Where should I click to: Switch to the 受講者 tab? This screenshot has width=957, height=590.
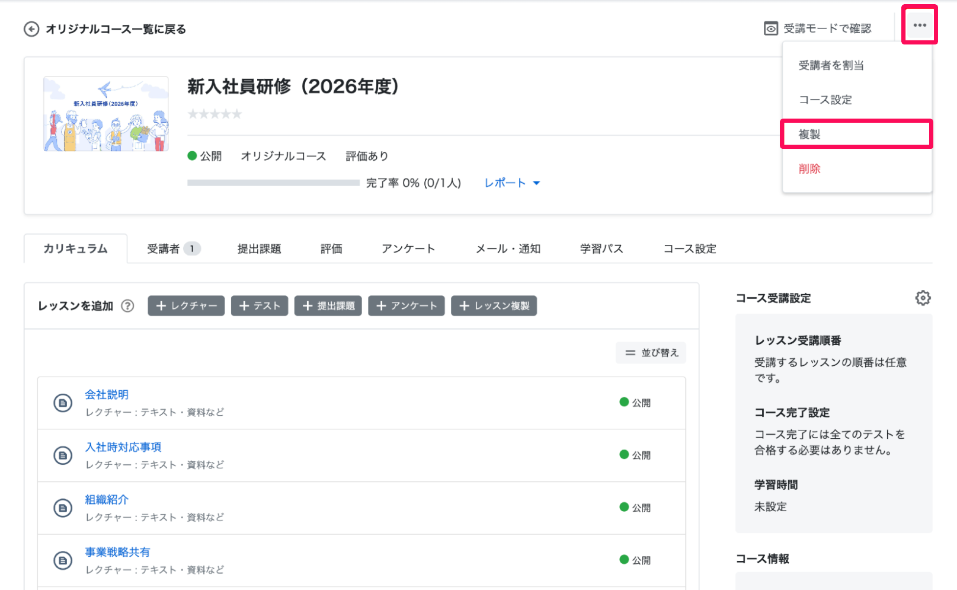pyautogui.click(x=174, y=249)
